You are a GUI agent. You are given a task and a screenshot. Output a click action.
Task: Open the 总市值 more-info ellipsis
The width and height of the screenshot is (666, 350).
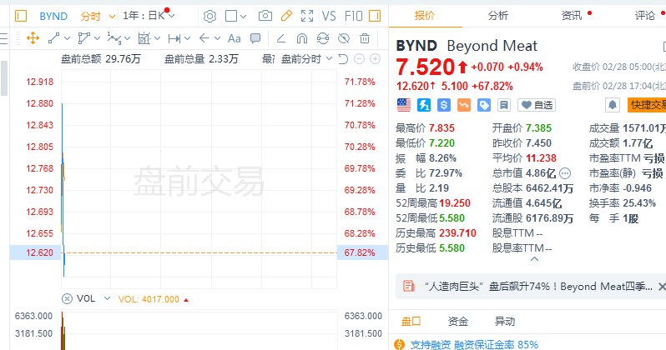565,173
